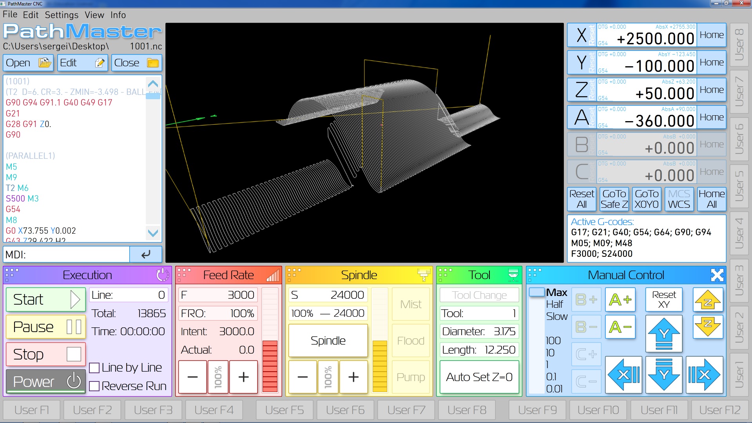
Task: Start program execution
Action: (x=46, y=300)
